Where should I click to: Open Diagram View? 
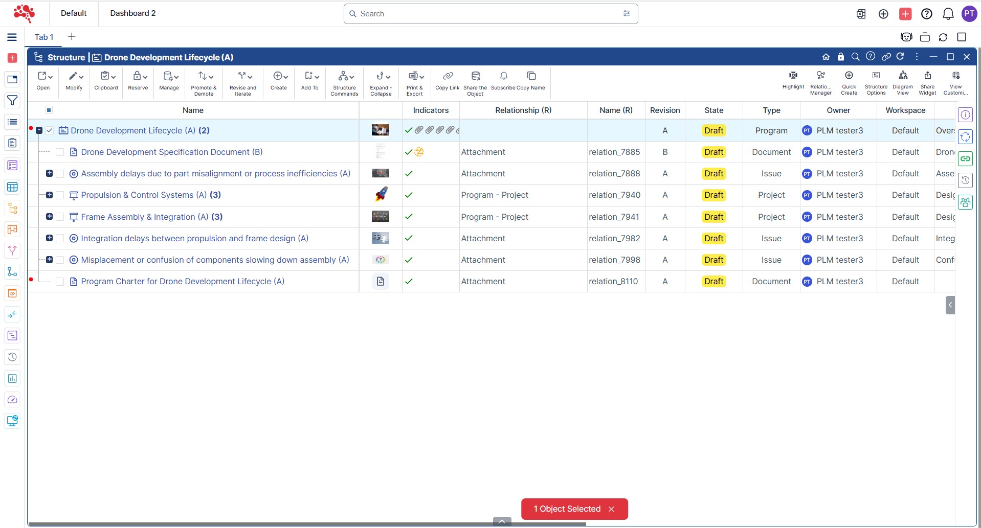(903, 76)
